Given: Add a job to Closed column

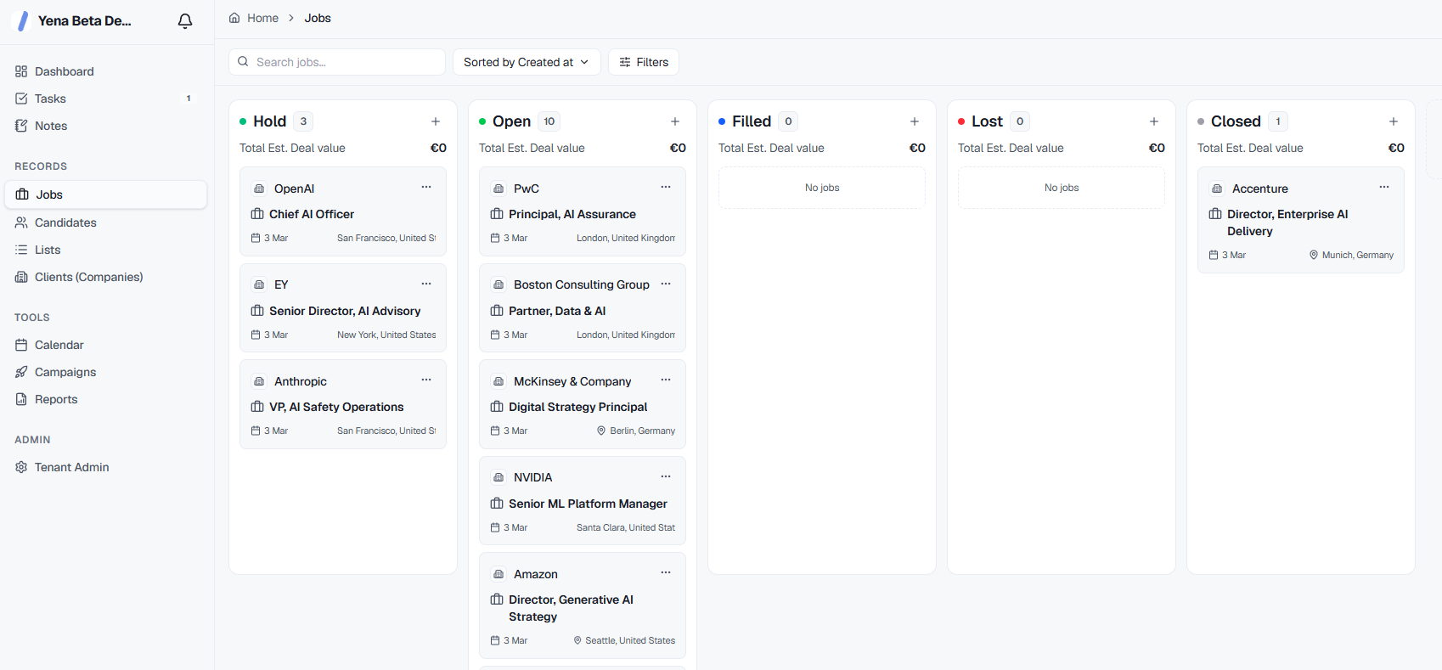Looking at the screenshot, I should [1394, 121].
